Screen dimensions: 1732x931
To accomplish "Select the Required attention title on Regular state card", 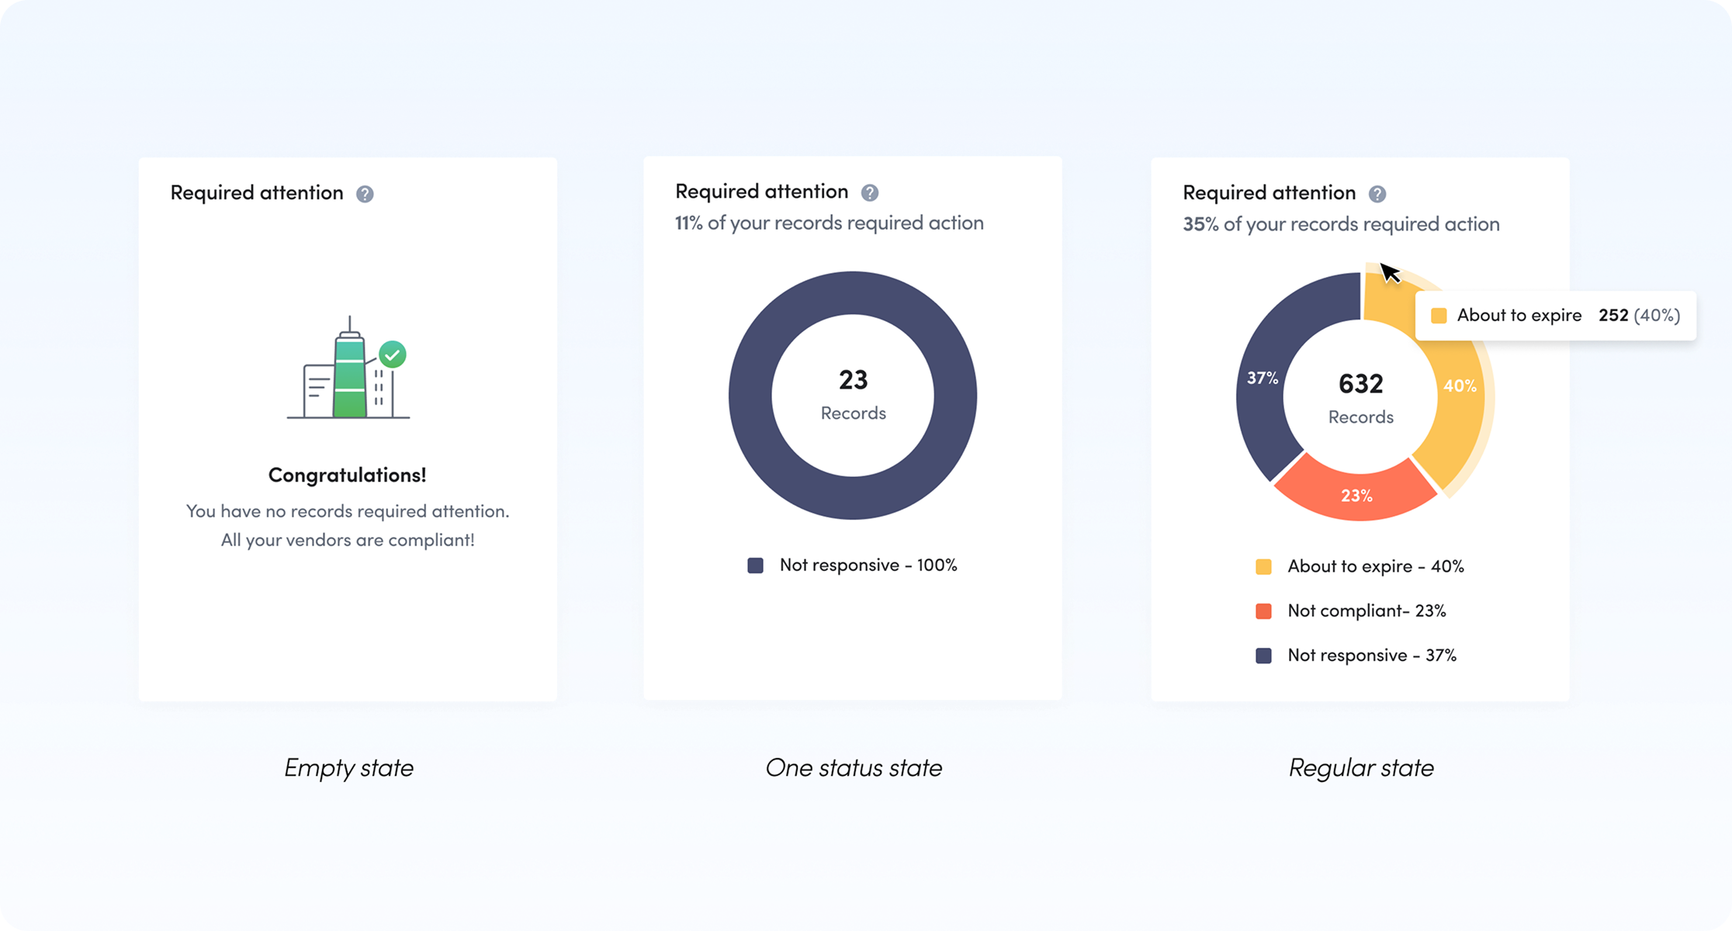I will [x=1268, y=192].
